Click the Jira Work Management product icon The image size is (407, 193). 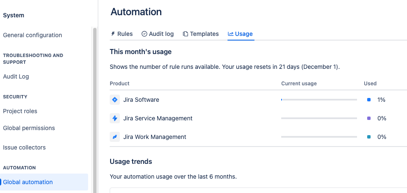(x=114, y=137)
